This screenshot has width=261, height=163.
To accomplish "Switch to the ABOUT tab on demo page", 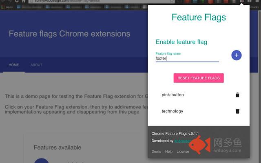I will tap(36, 65).
